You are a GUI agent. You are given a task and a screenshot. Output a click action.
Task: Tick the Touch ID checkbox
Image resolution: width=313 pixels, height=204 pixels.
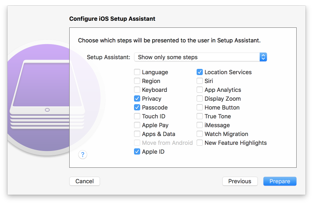click(x=137, y=116)
